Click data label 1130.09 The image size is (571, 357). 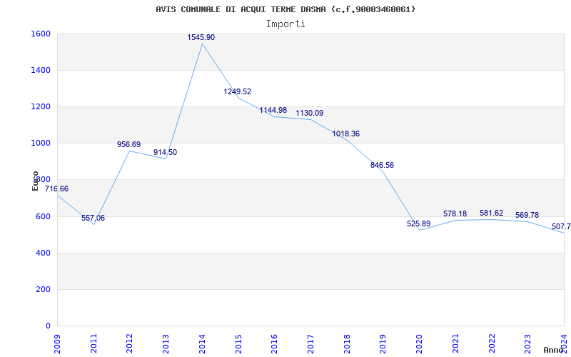(x=310, y=113)
